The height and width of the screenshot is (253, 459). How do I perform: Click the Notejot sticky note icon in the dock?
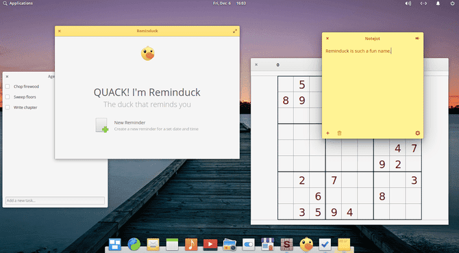pyautogui.click(x=344, y=244)
